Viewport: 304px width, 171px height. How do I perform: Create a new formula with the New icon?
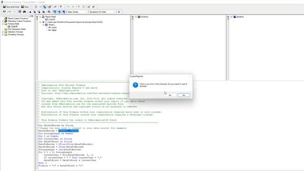(x=36, y=7)
